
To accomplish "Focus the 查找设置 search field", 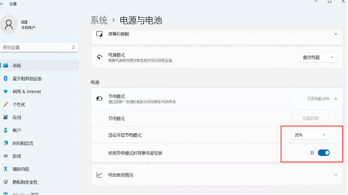I will (x=39, y=48).
